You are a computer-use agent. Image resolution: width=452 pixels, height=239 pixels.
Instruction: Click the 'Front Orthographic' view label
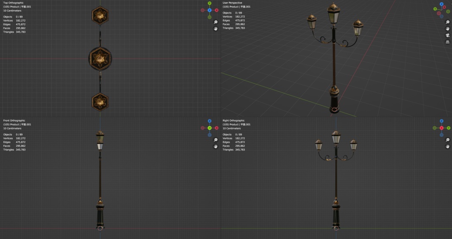[x=14, y=121]
